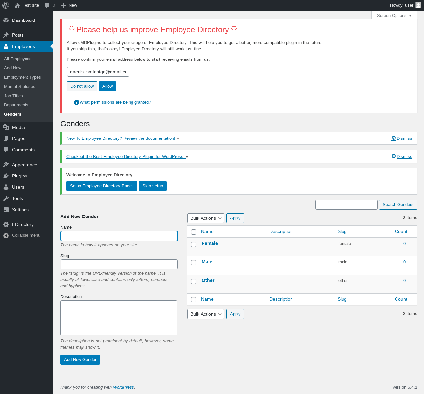The width and height of the screenshot is (424, 394).
Task: Click the Skip setup button
Action: click(153, 186)
